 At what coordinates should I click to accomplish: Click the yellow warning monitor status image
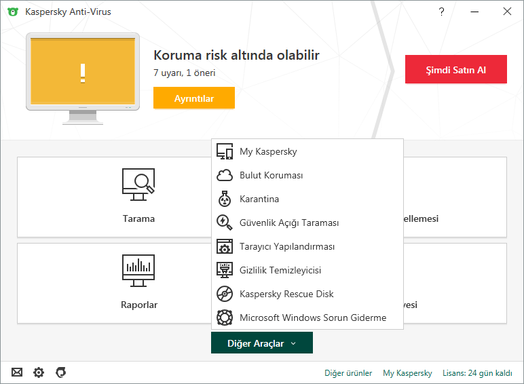[x=83, y=79]
